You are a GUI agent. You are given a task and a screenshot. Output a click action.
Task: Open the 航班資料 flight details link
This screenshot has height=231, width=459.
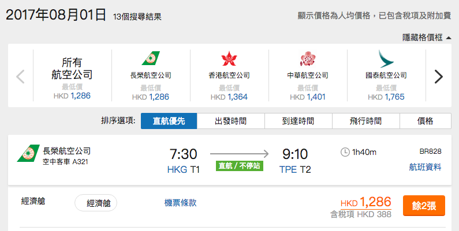coord(425,167)
